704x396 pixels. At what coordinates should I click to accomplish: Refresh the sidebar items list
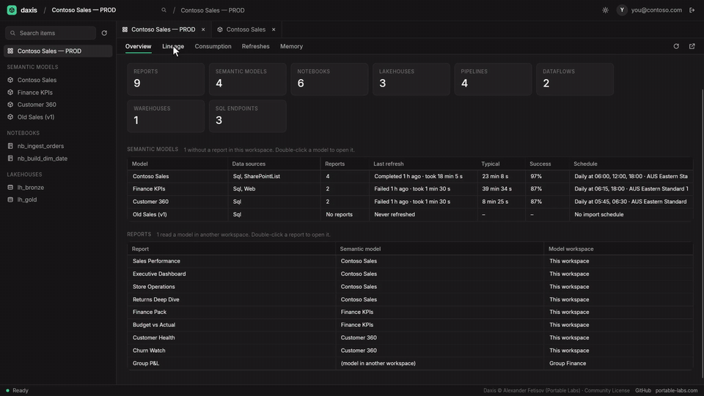pyautogui.click(x=104, y=33)
